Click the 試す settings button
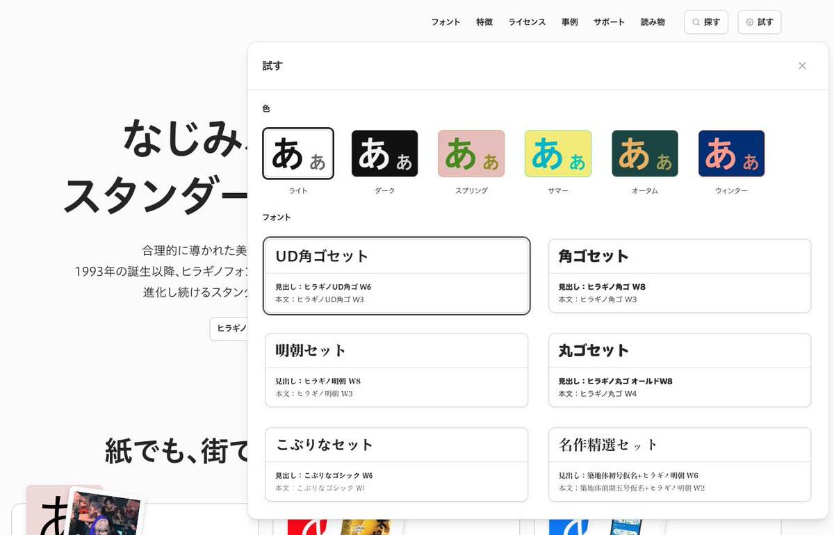Image resolution: width=834 pixels, height=535 pixels. point(760,22)
